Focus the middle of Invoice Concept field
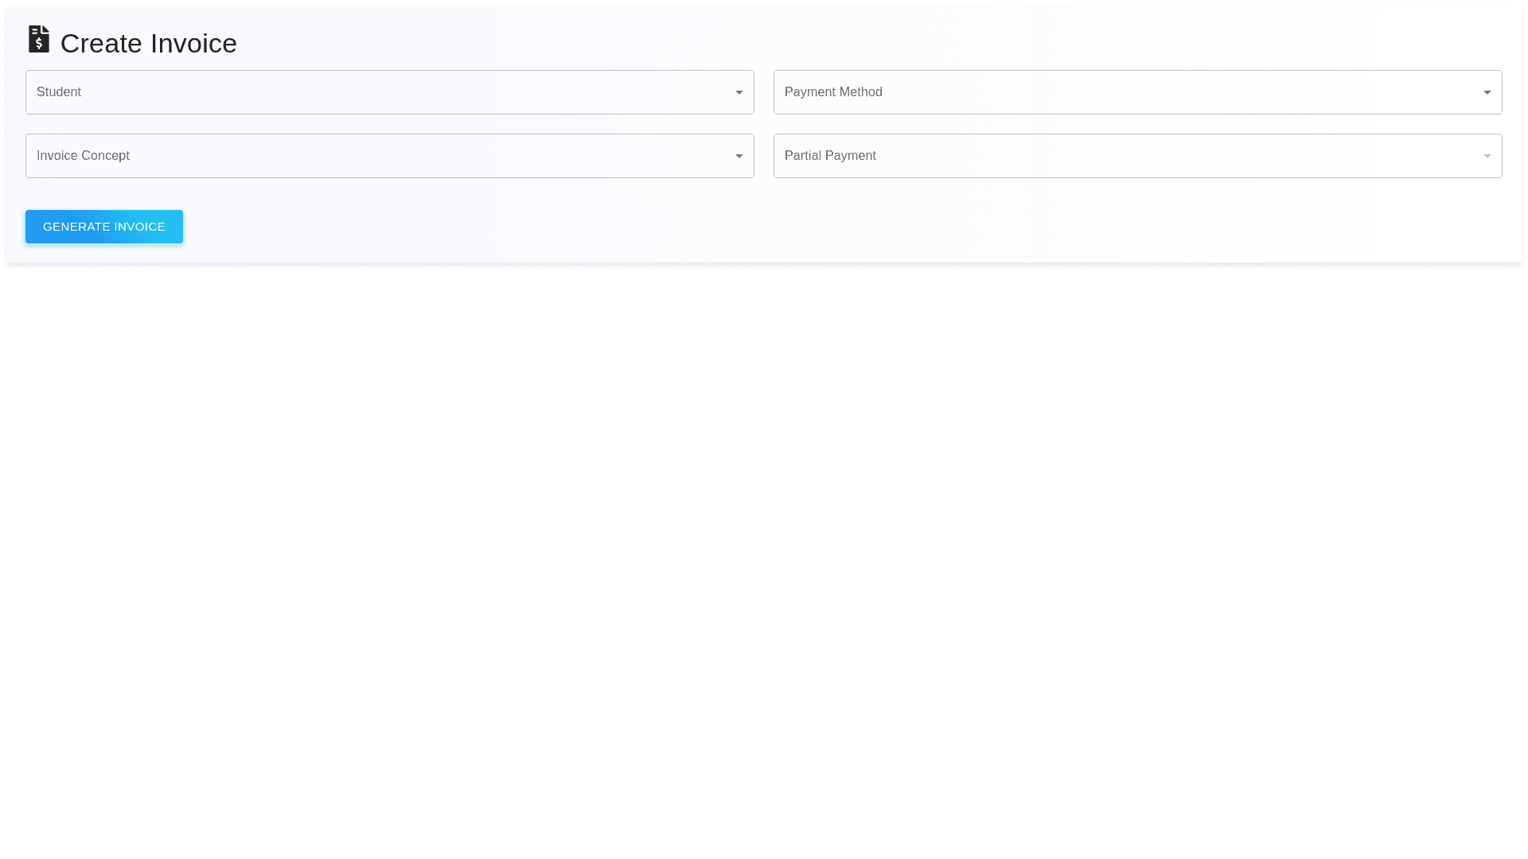This screenshot has height=859, width=1528. pos(389,156)
